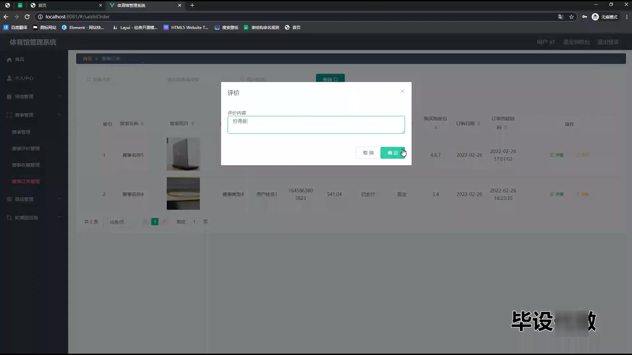Screen dimensions: 632x355
Task: Open 赛事名称4 photo thumbnail
Action: pos(183,194)
